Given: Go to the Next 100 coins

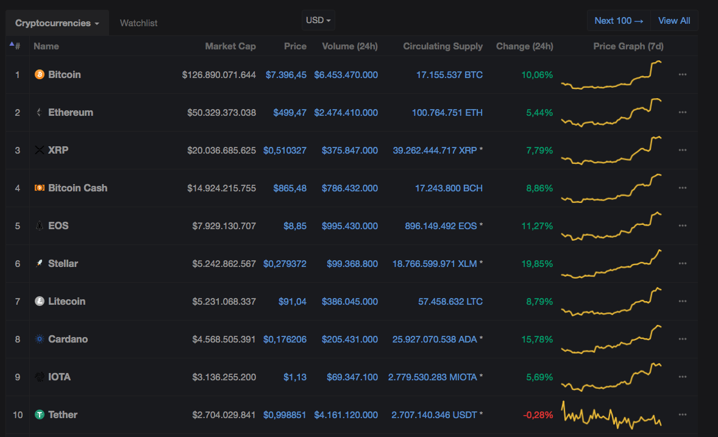Looking at the screenshot, I should (619, 21).
